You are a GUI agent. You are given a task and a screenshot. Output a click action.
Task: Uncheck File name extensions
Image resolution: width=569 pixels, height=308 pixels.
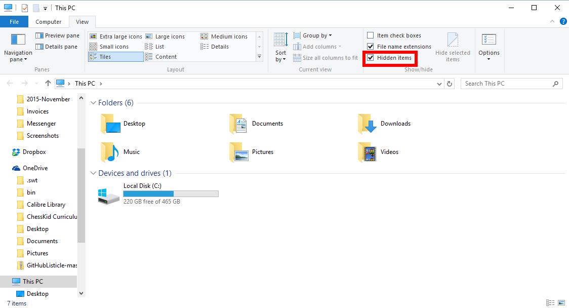pos(371,46)
